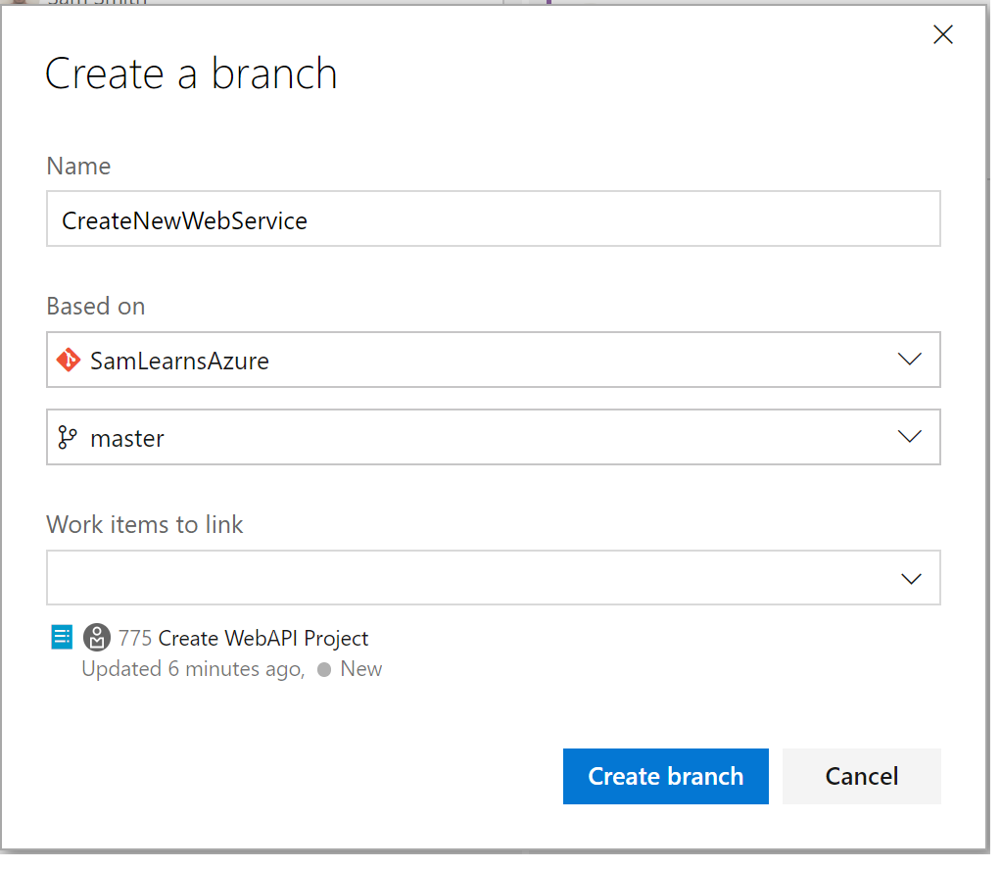
Task: Click the blue task icon for item 775
Action: pyautogui.click(x=62, y=638)
